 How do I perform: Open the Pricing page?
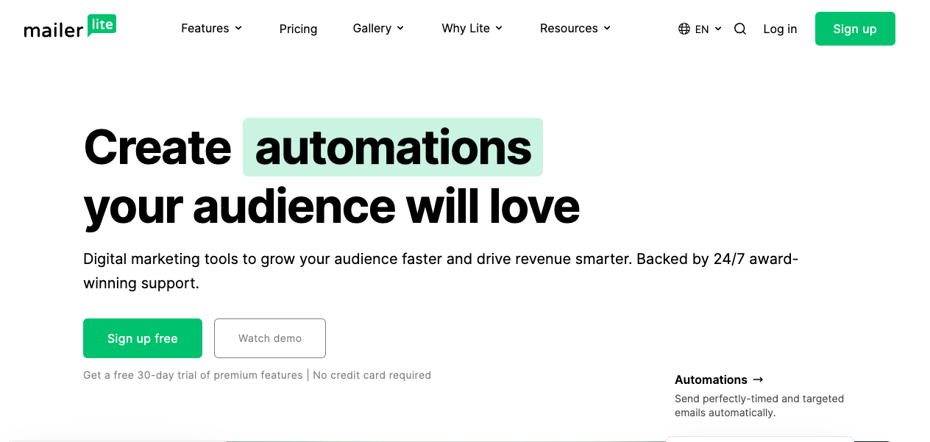pyautogui.click(x=298, y=29)
